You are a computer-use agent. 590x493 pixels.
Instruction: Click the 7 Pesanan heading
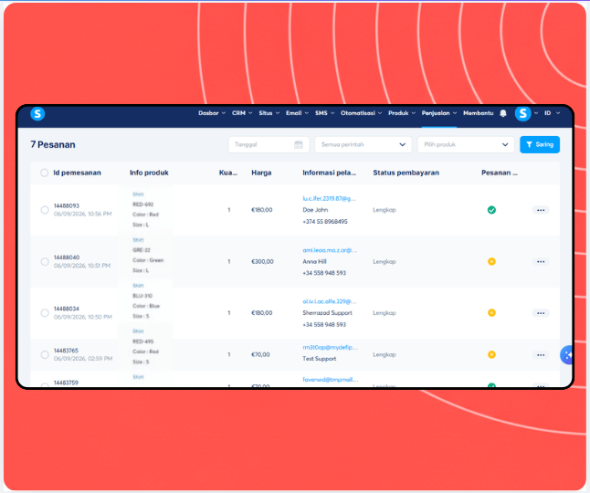pos(53,145)
